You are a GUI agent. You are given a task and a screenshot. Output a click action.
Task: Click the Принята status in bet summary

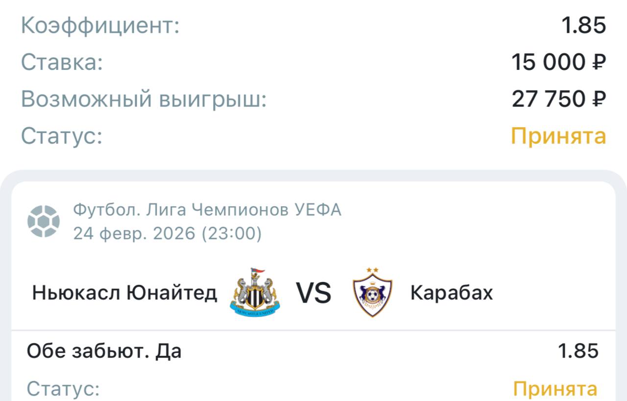point(558,136)
